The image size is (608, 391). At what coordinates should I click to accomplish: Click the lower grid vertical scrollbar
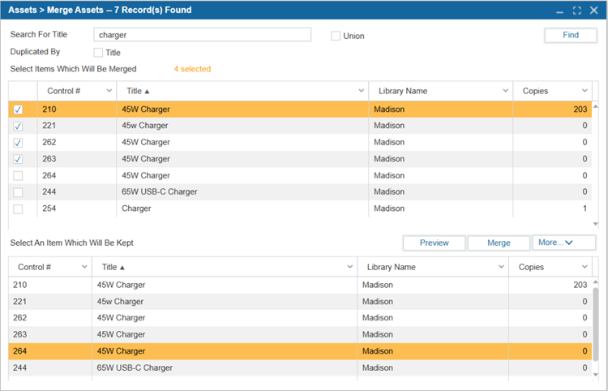pyautogui.click(x=598, y=324)
